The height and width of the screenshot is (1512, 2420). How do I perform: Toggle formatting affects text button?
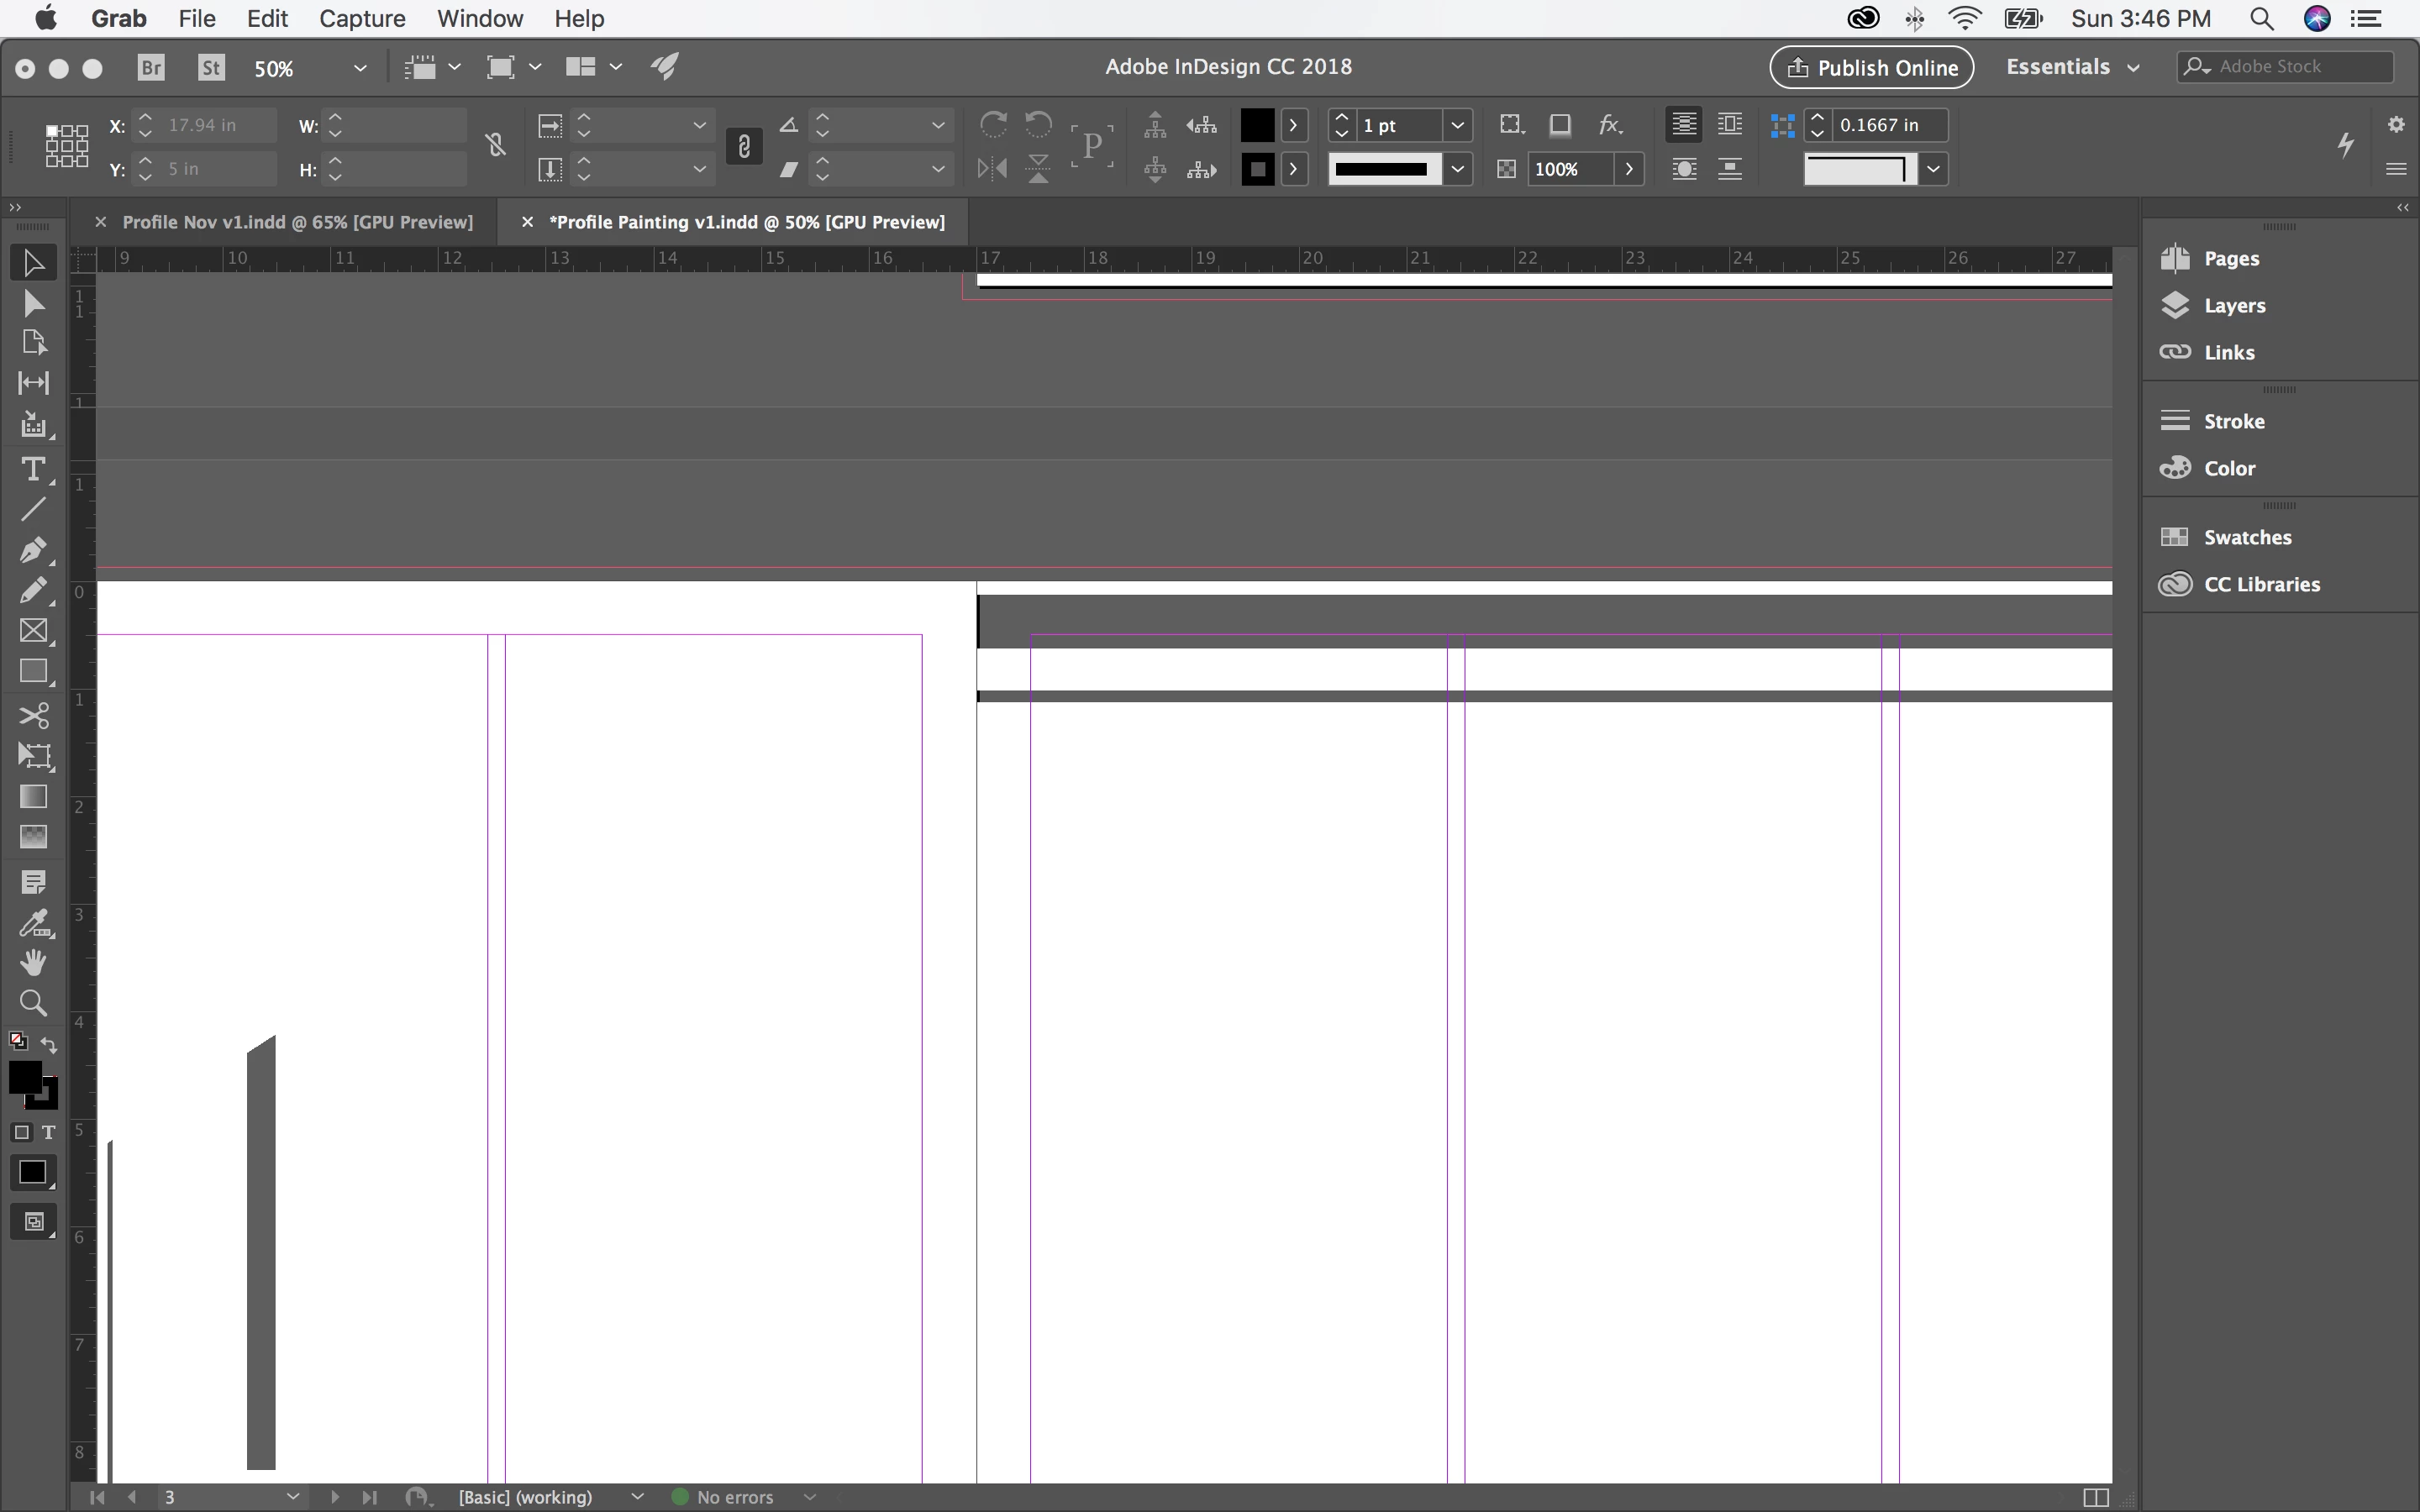click(48, 1132)
